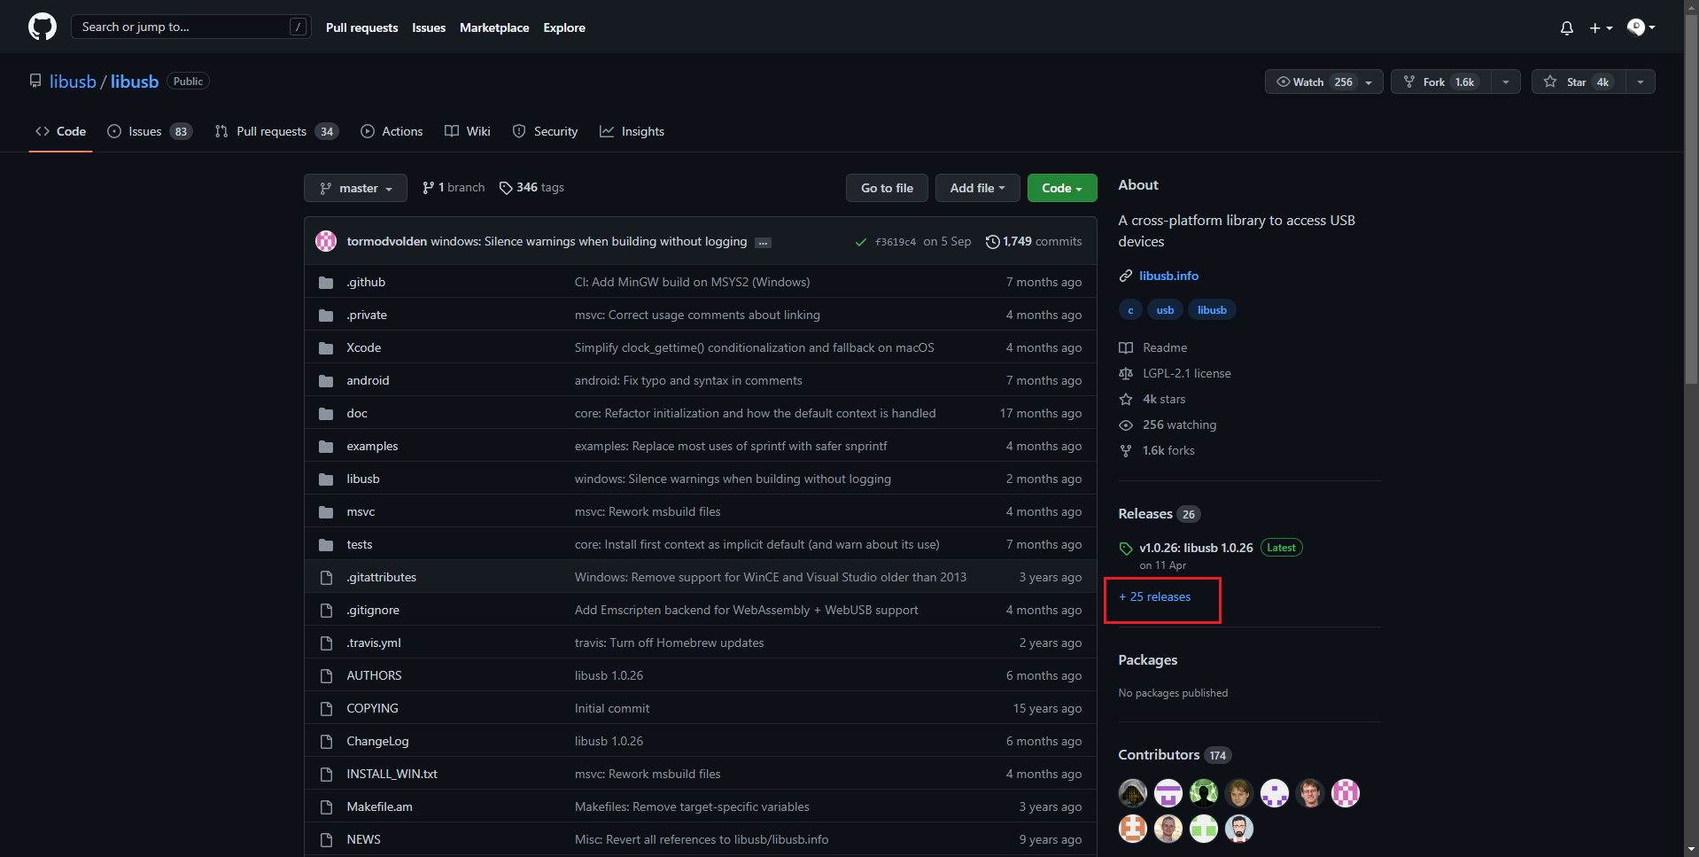The width and height of the screenshot is (1699, 857).
Task: View the 256 watching list
Action: coord(1168,425)
